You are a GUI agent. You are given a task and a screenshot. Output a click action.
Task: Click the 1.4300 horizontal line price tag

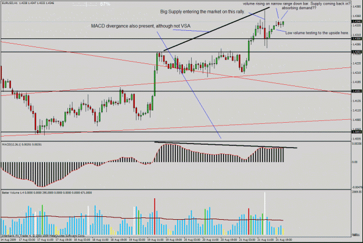(x=356, y=38)
